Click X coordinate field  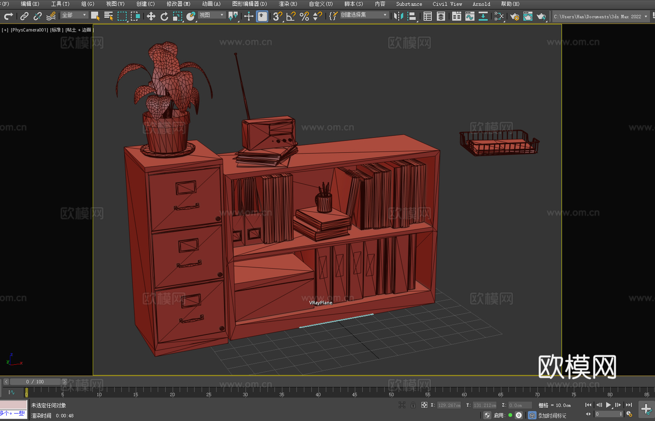pos(449,405)
